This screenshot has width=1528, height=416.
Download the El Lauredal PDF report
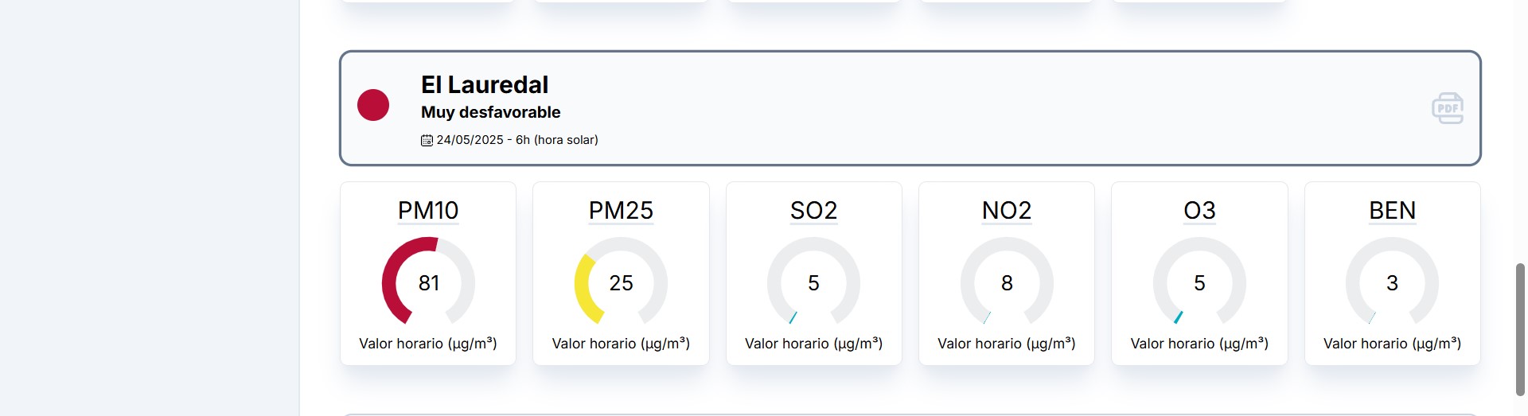click(x=1448, y=108)
